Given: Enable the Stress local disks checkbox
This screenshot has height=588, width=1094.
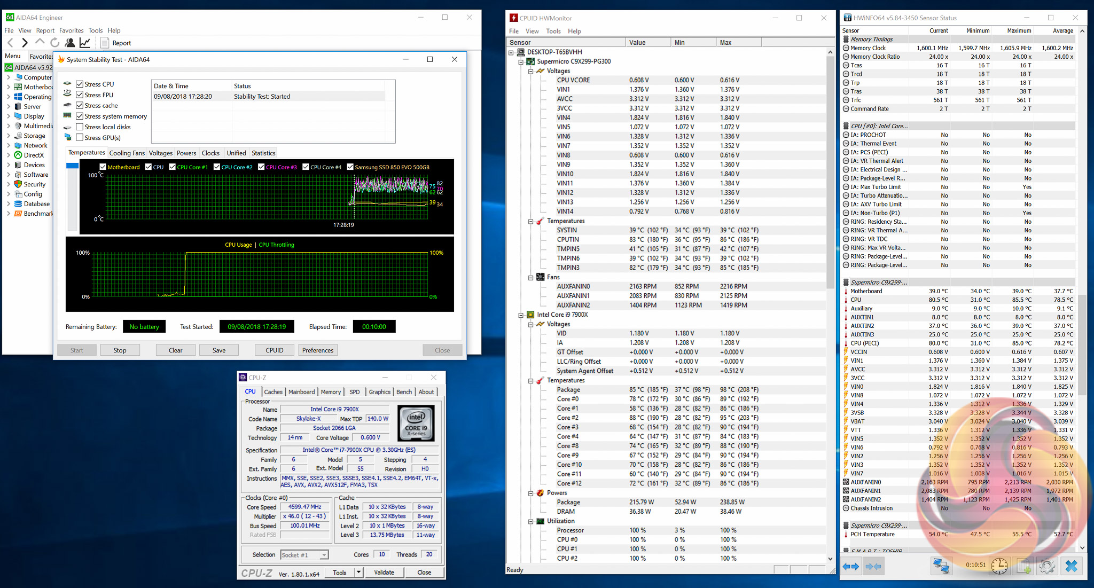Looking at the screenshot, I should [x=80, y=127].
